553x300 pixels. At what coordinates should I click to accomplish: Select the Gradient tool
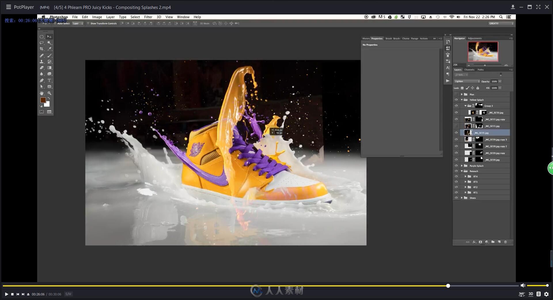(50, 68)
